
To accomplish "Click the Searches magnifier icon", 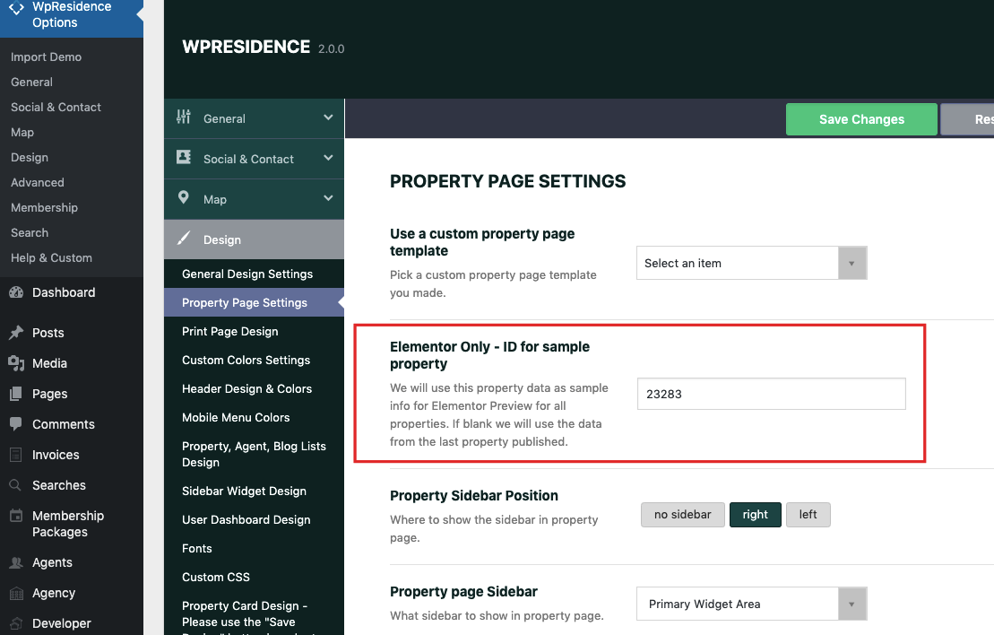I will (x=16, y=485).
